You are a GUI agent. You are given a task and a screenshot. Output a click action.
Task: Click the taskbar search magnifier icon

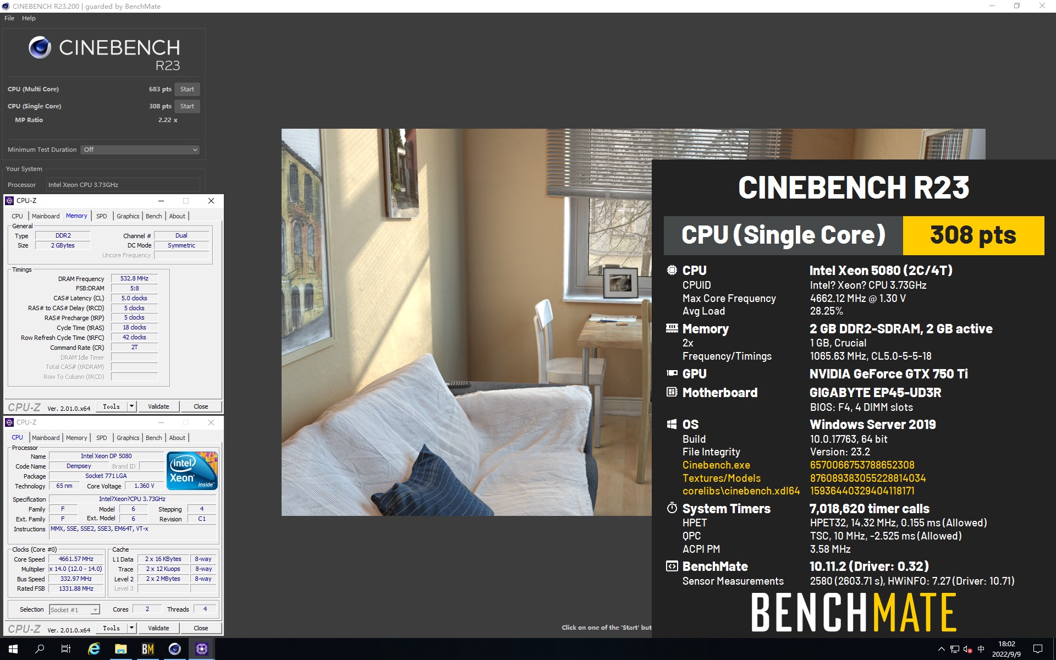coord(40,649)
